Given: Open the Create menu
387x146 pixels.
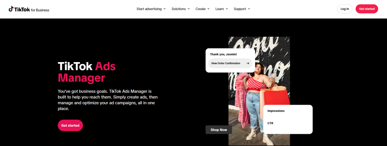Looking at the screenshot, I should [203, 9].
